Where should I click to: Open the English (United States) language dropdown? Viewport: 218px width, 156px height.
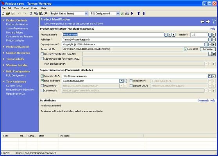[x=86, y=14]
